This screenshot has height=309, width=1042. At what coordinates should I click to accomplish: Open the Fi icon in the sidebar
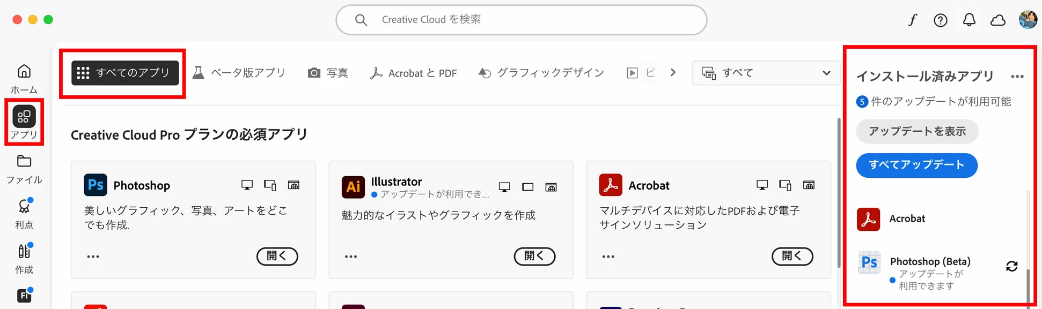(x=24, y=295)
